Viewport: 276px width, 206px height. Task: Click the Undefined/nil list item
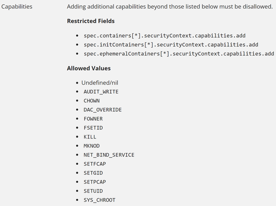tap(100, 83)
